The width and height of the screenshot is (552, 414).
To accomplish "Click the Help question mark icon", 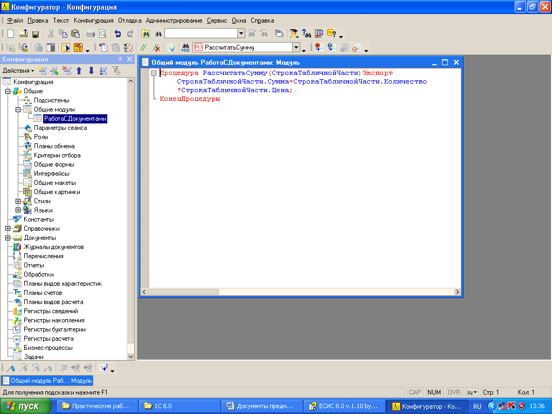I will tap(332, 33).
